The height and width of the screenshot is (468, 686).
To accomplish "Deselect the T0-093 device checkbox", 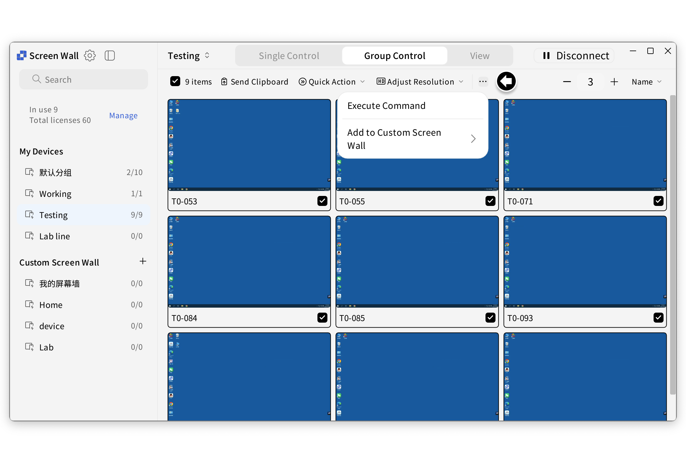I will click(x=658, y=318).
